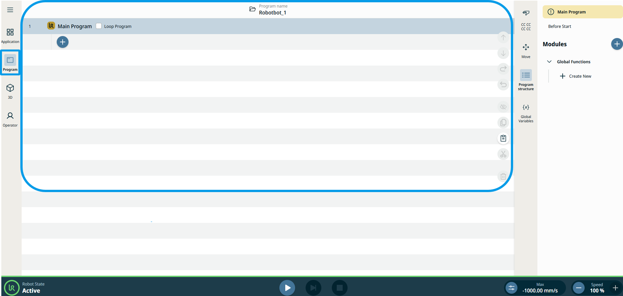Open the Move panel
The image size is (623, 296).
point(526,50)
